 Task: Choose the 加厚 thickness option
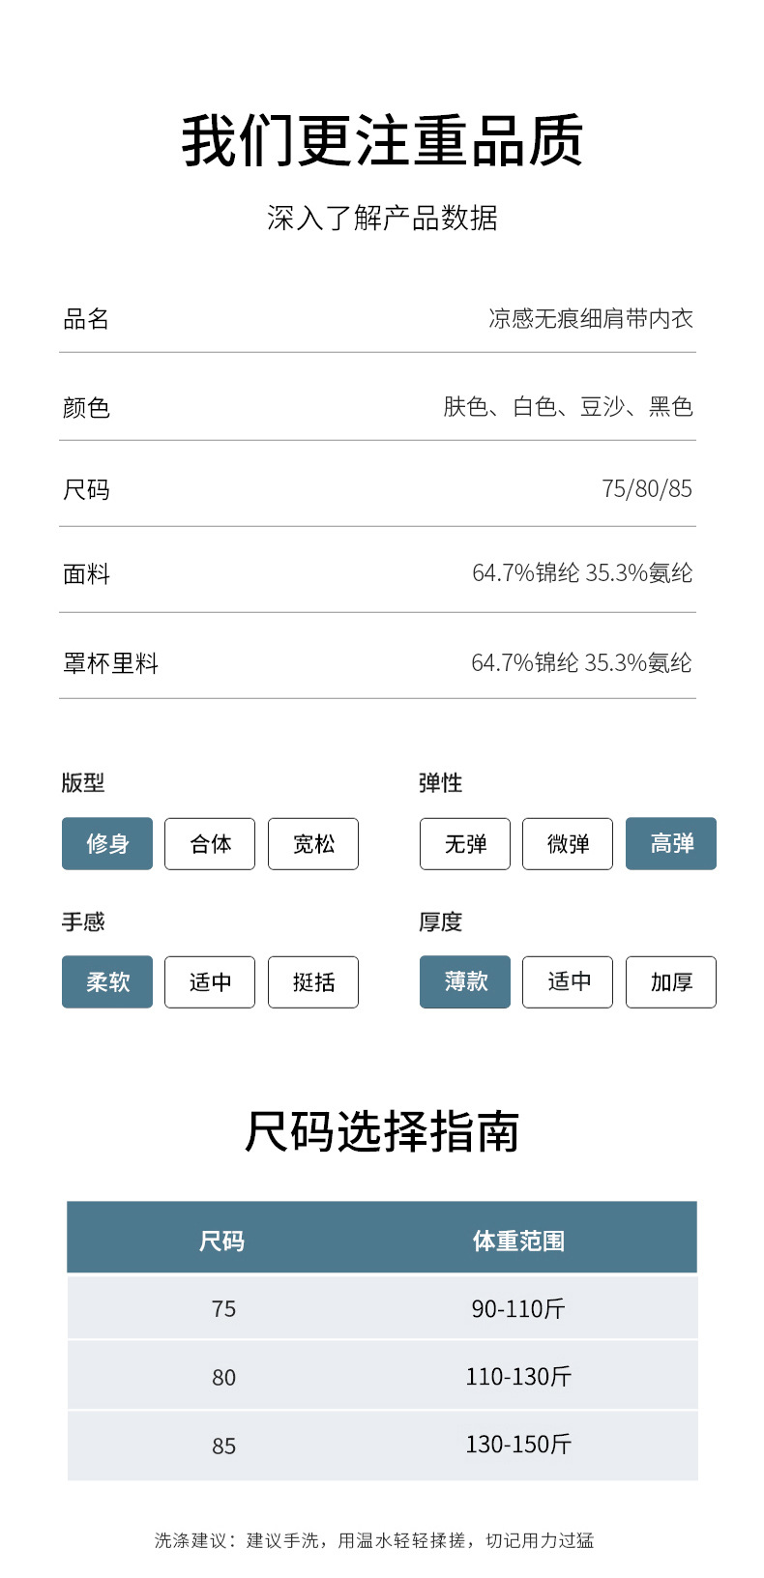(671, 982)
